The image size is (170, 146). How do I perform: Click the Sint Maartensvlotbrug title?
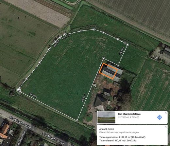[x=129, y=114]
